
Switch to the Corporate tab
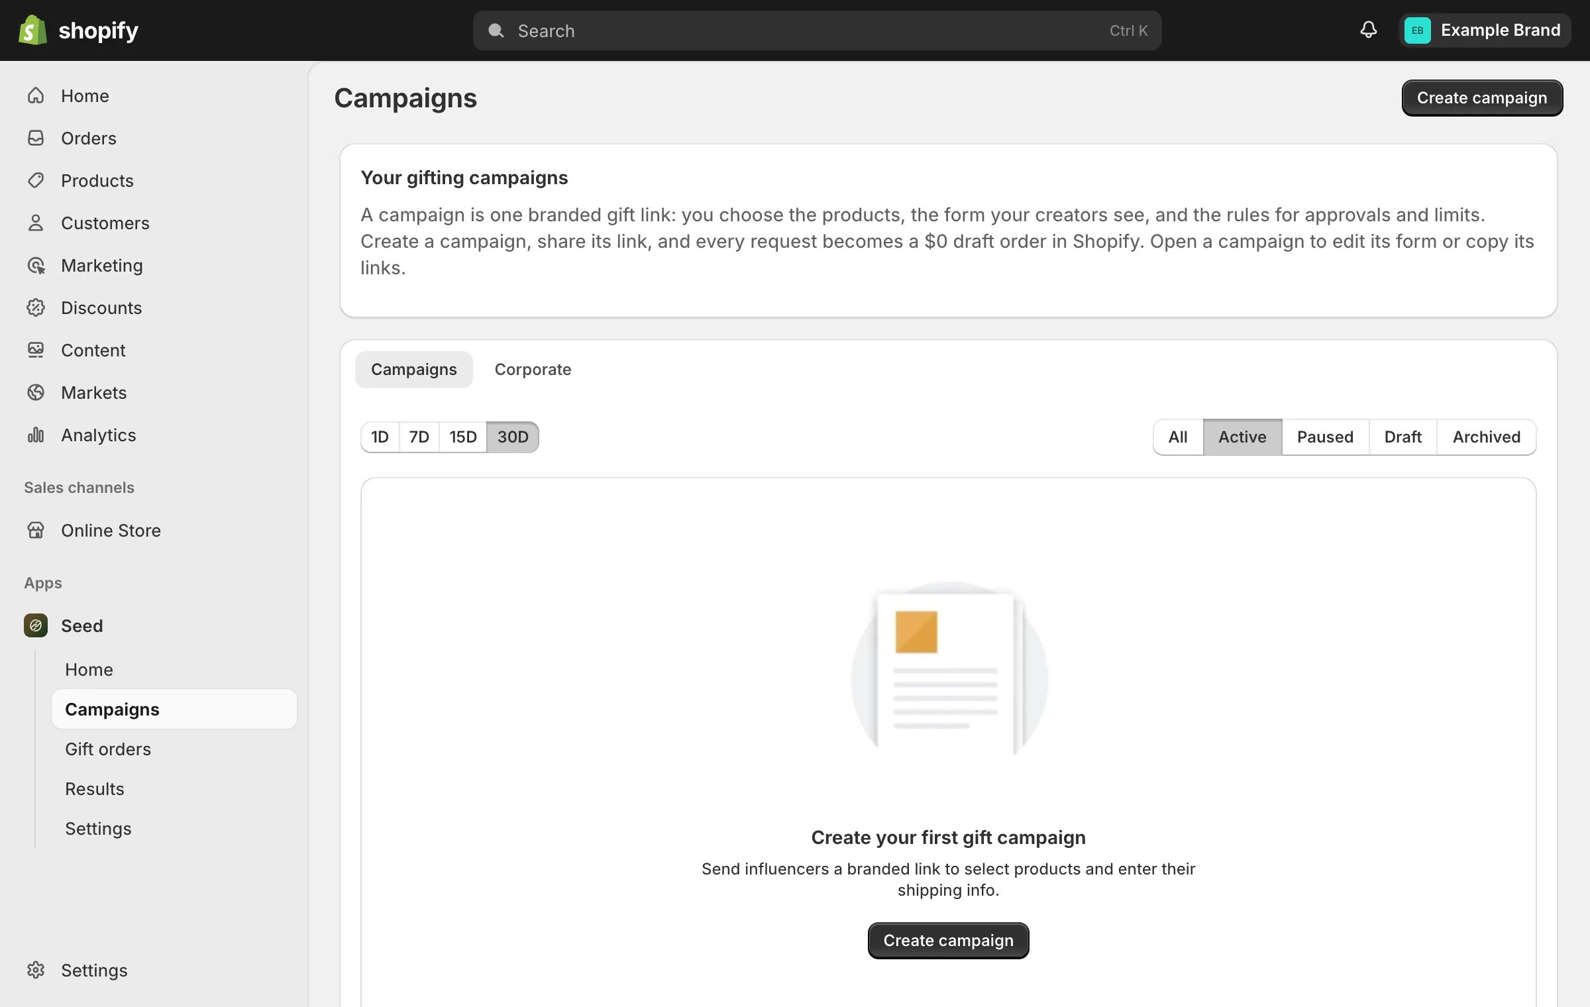(x=533, y=370)
